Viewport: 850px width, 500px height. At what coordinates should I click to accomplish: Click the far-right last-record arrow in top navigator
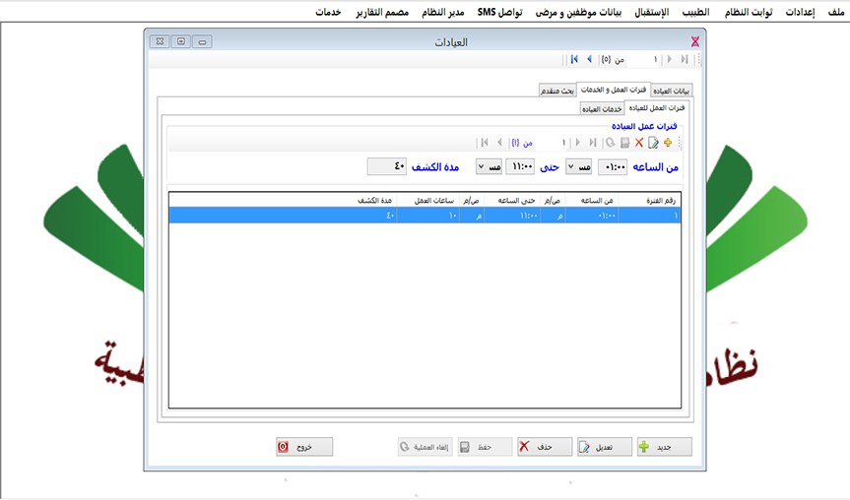tap(685, 60)
